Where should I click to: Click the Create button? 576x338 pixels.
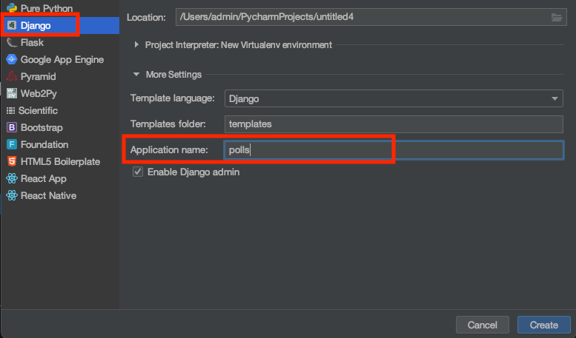pyautogui.click(x=543, y=325)
